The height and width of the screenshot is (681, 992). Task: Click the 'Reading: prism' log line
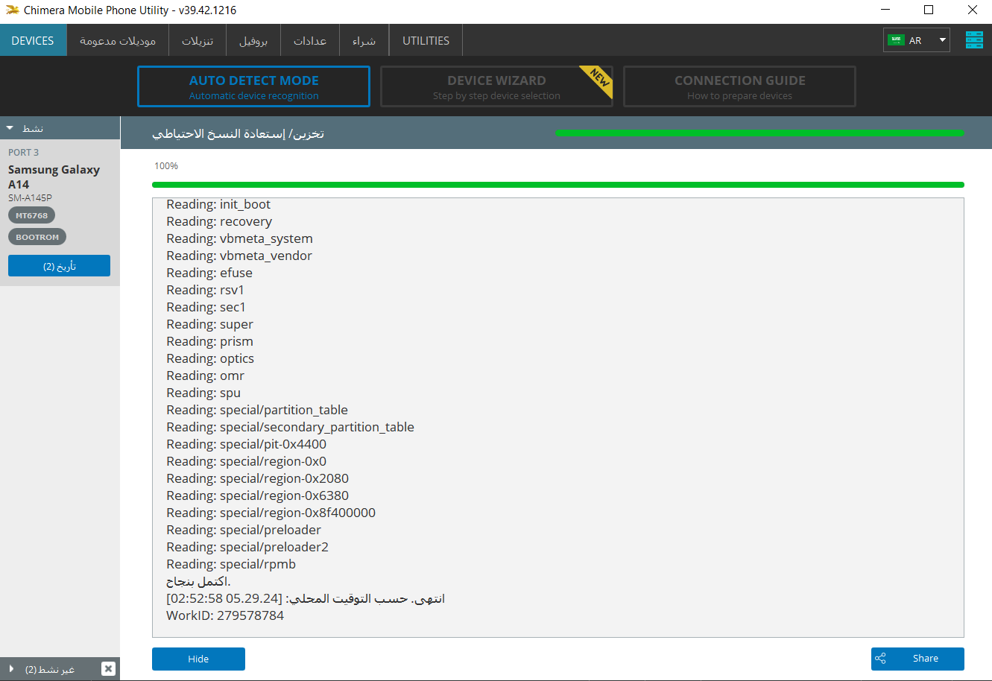(209, 341)
